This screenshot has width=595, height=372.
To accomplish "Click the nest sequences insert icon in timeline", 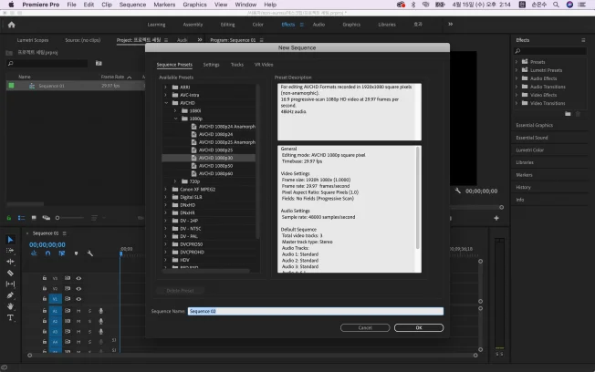I will 34,253.
